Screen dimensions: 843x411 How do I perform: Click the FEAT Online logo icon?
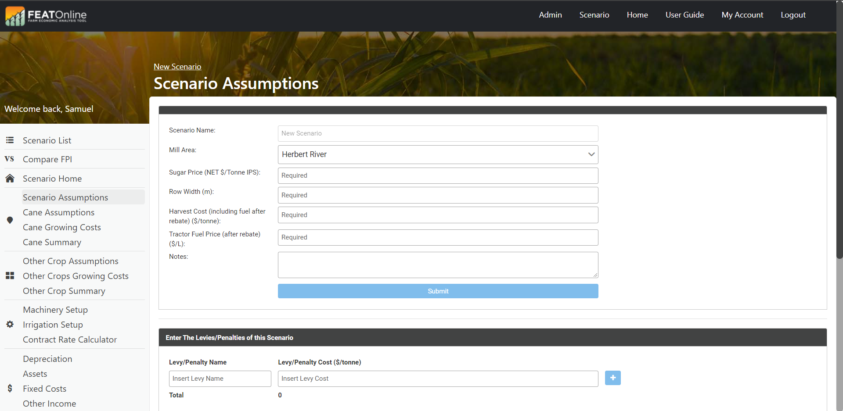coord(15,16)
